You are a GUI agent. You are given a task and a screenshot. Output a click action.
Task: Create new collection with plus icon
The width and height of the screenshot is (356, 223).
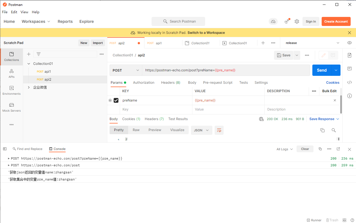pyautogui.click(x=28, y=54)
